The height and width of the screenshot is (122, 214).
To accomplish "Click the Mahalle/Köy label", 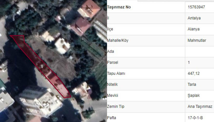I will pyautogui.click(x=118, y=40).
